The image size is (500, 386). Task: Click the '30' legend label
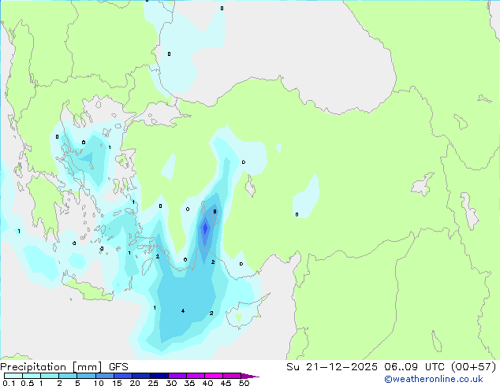(x=171, y=383)
